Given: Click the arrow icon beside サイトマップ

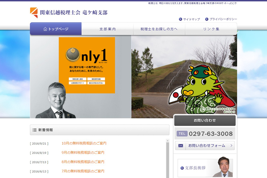Looking at the screenshot, I should pos(181,19).
